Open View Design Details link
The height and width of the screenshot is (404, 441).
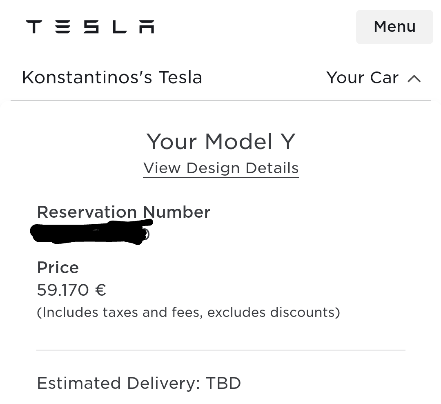click(x=221, y=168)
